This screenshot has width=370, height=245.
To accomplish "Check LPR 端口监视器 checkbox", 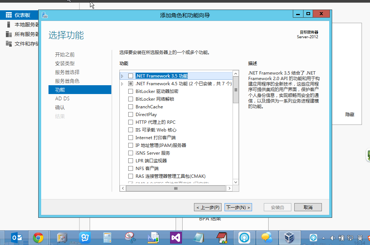I will coord(130,161).
